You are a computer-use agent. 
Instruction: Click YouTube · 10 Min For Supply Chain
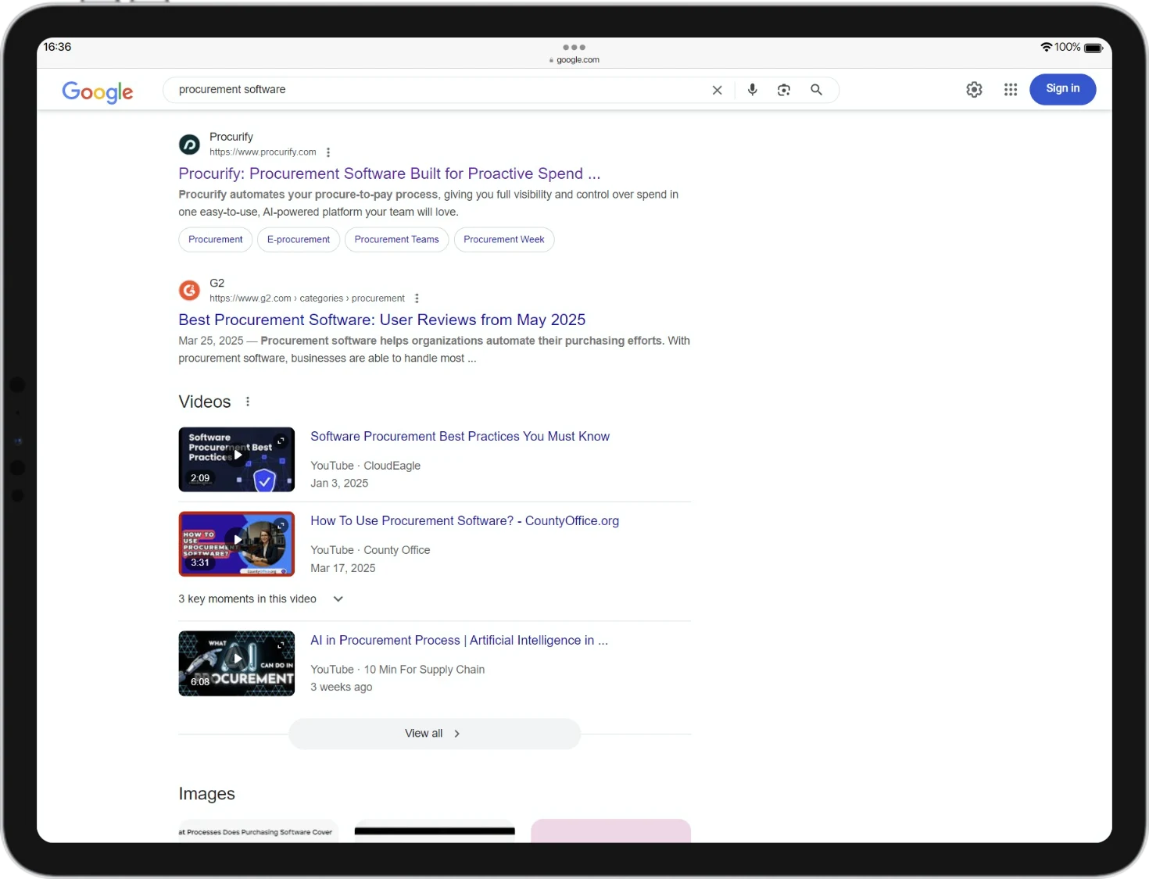click(x=397, y=670)
